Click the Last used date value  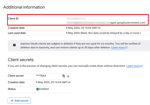(x=103, y=33)
